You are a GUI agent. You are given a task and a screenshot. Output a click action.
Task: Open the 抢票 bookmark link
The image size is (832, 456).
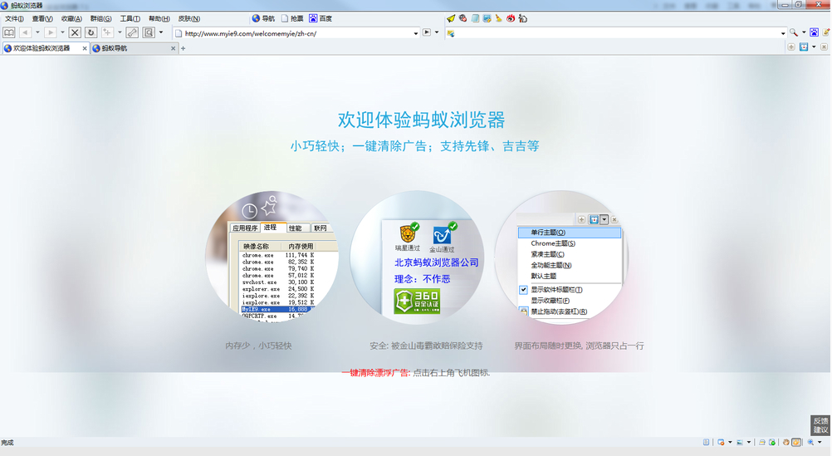coord(292,18)
